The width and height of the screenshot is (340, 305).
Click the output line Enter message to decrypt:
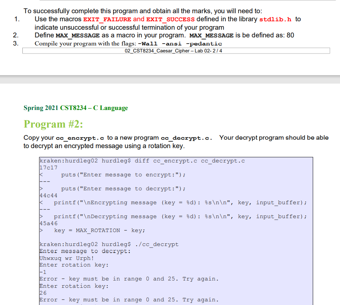pos(85,251)
